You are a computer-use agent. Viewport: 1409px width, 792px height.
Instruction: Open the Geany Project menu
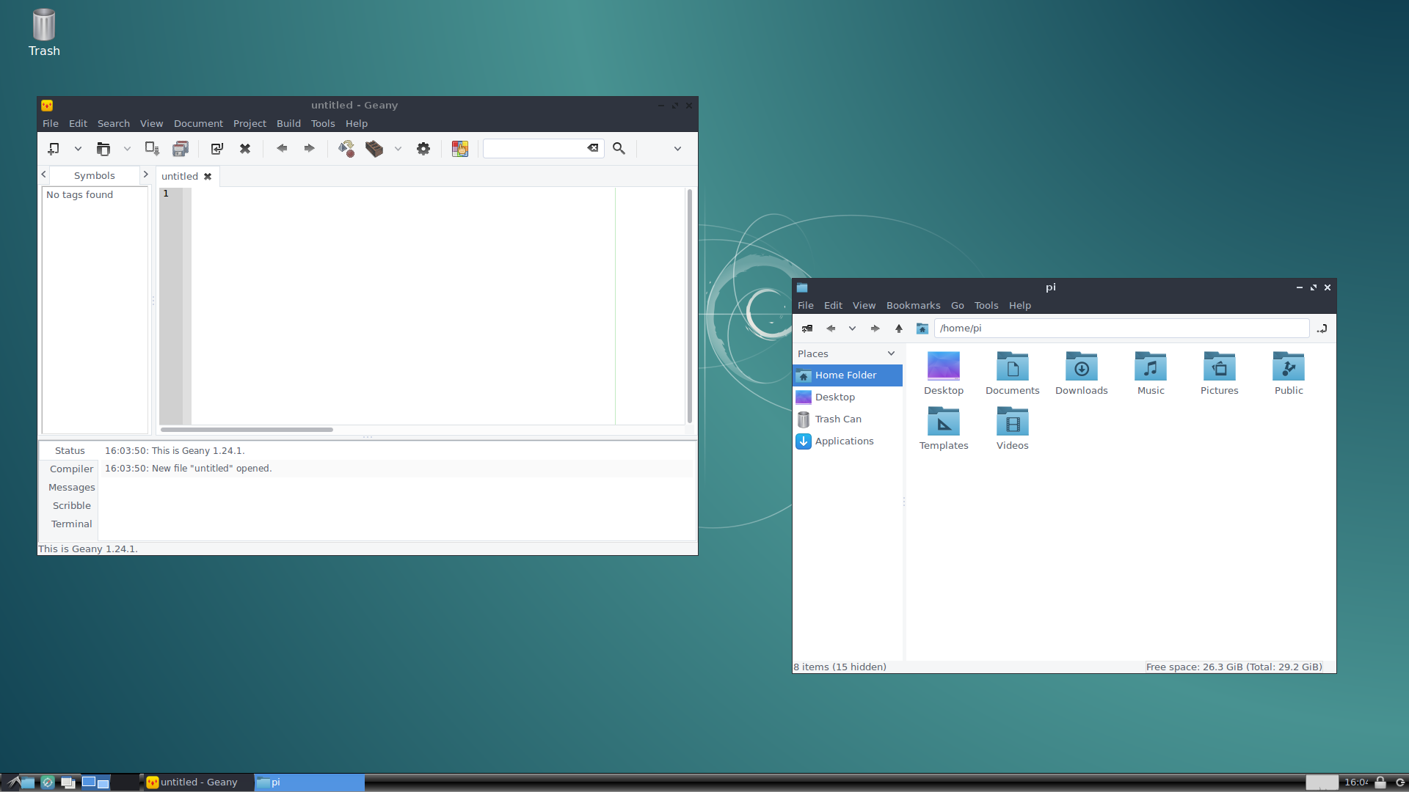250,123
